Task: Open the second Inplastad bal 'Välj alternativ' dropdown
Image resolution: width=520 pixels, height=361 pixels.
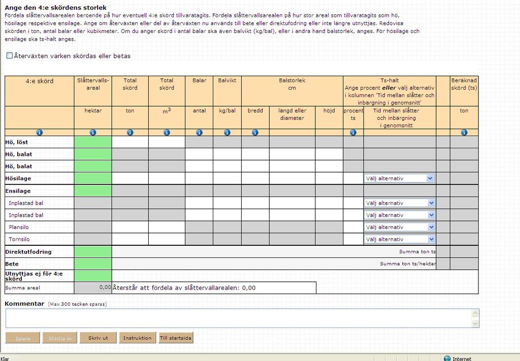Action: (x=400, y=215)
